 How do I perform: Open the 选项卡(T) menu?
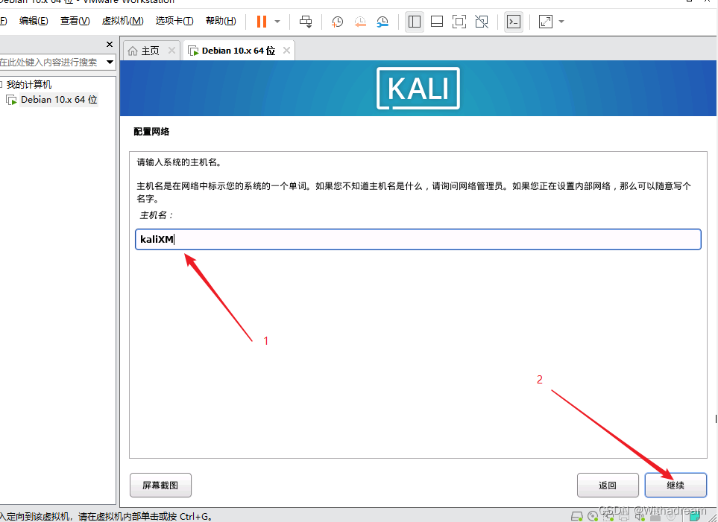tap(174, 21)
